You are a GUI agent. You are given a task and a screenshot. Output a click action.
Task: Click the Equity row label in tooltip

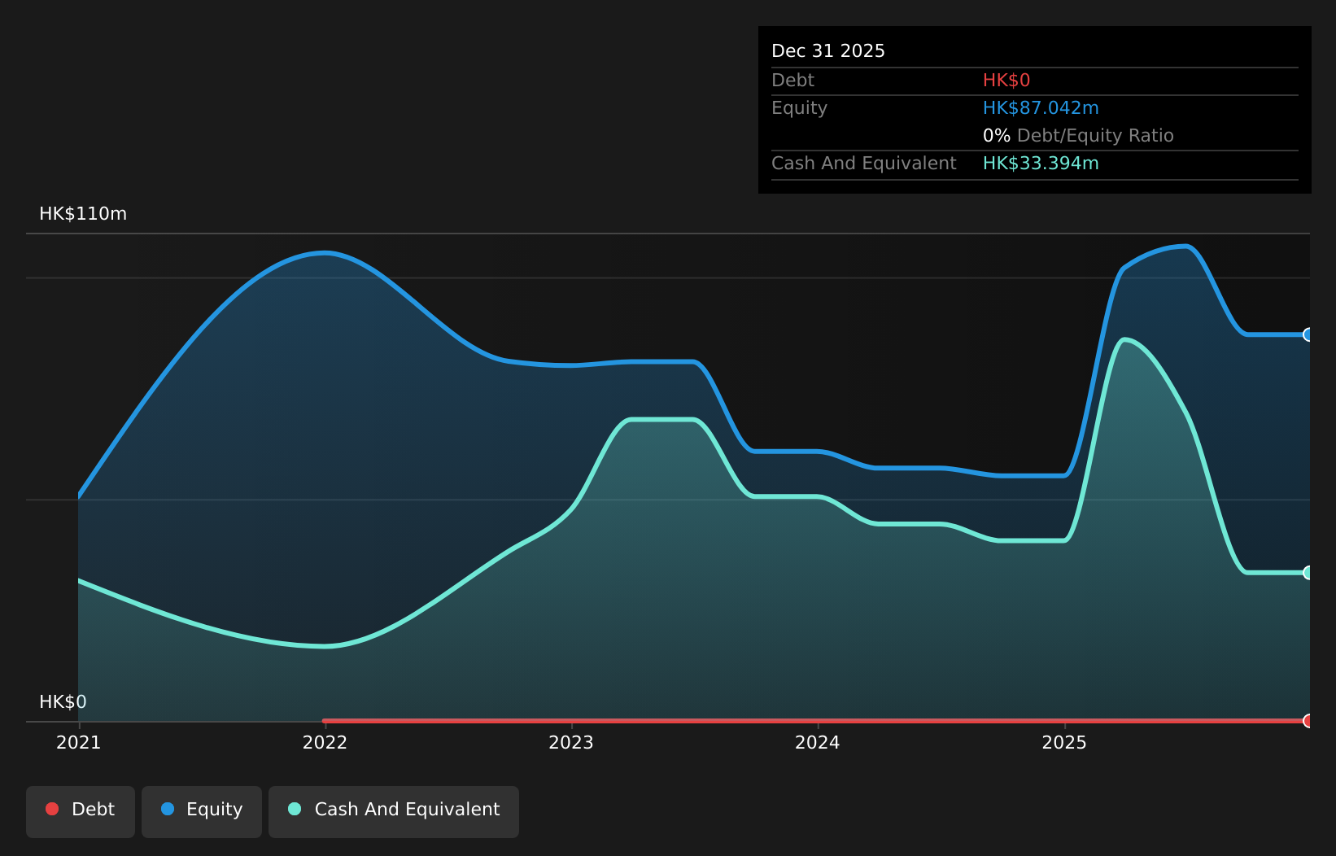pos(799,108)
